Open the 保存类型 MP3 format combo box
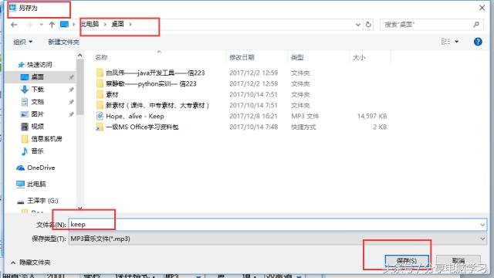This screenshot has height=278, width=494. pos(277,239)
